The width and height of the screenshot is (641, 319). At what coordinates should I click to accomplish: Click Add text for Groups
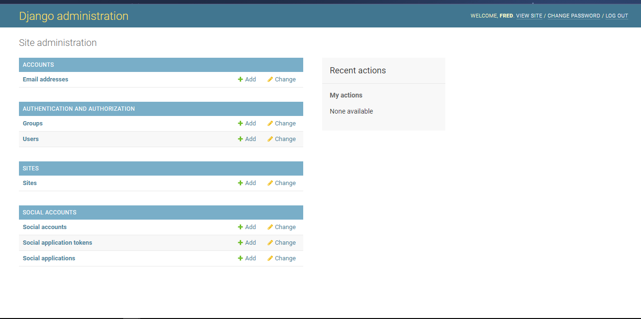(251, 124)
